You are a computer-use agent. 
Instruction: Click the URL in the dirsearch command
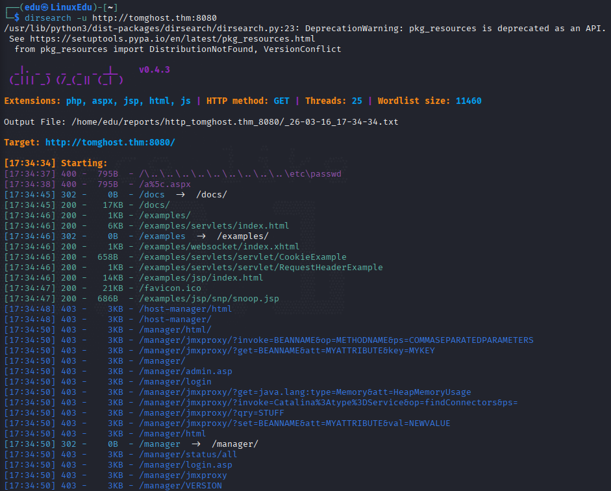155,18
